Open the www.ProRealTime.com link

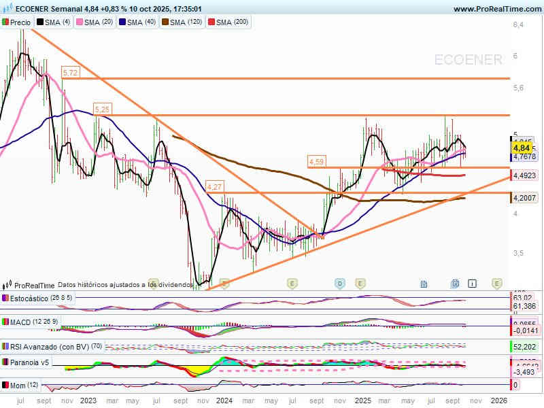pos(496,9)
